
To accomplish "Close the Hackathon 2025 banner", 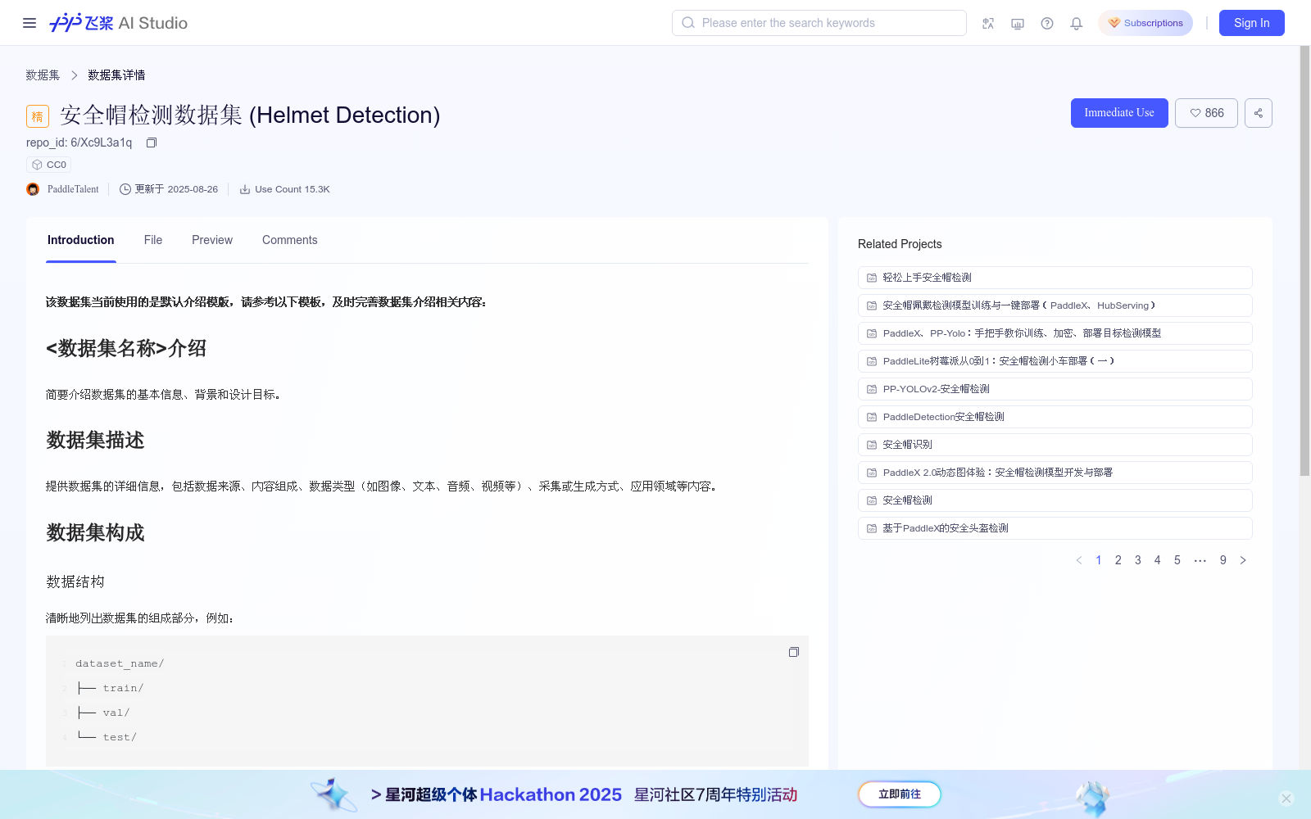I will pyautogui.click(x=1286, y=799).
